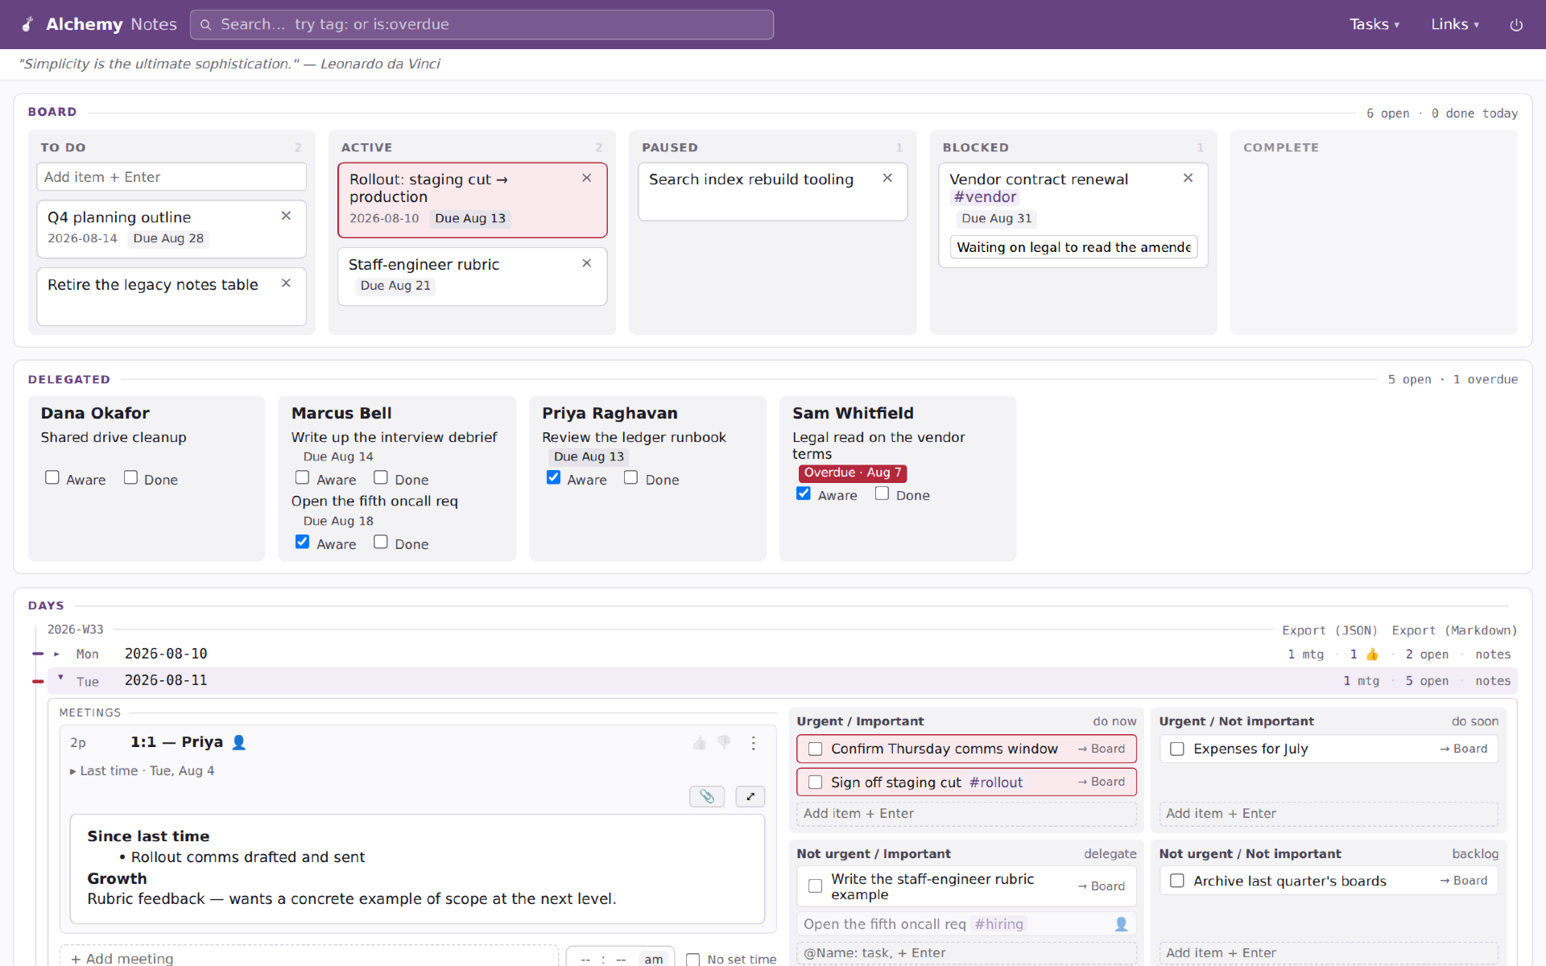Toggle the No set time checkbox
The image size is (1546, 966).
pyautogui.click(x=692, y=960)
